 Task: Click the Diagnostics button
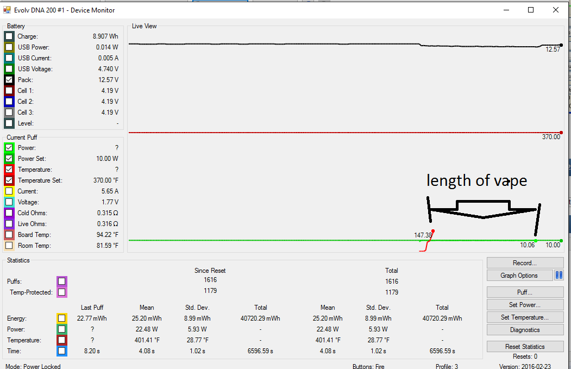point(525,330)
